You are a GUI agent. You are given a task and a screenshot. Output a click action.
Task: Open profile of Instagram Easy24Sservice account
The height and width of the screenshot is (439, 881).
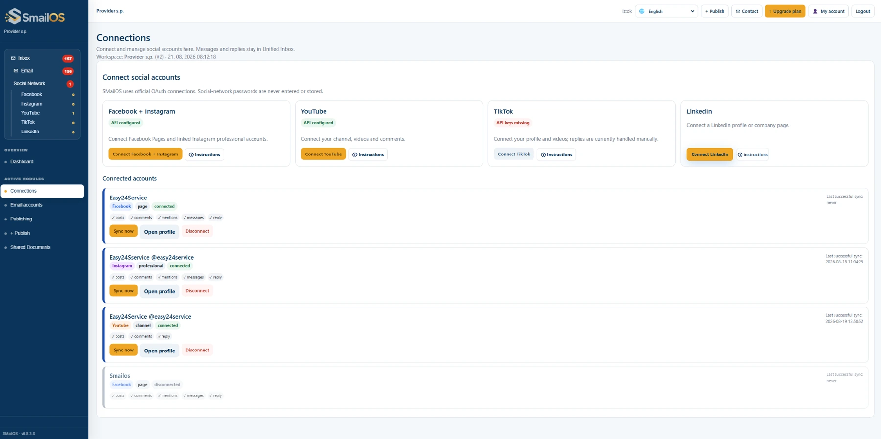tap(160, 291)
